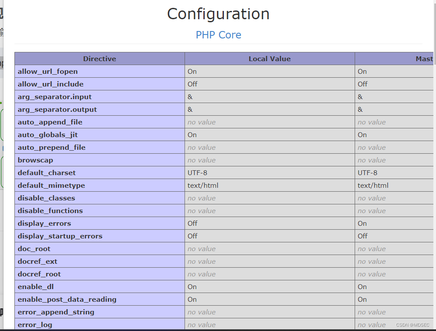
Task: Select the display_startup_errors directive name
Action: click(60, 236)
